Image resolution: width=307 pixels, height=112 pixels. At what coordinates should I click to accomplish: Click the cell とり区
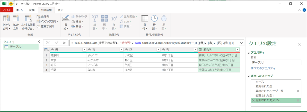point(142,65)
